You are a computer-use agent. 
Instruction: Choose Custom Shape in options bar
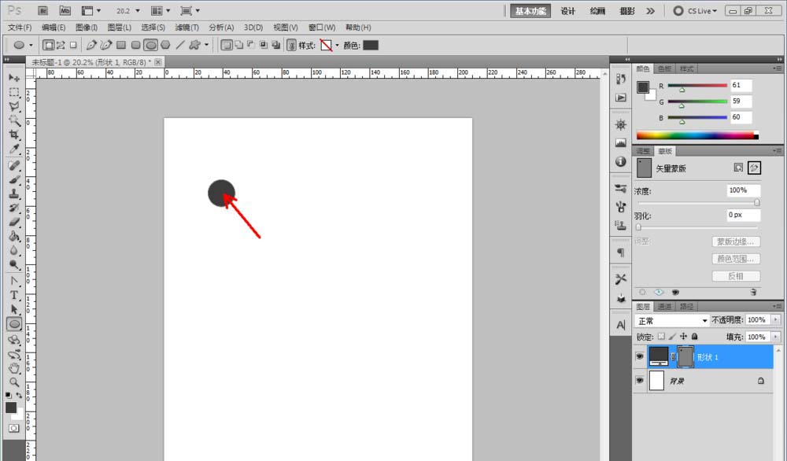(x=194, y=45)
